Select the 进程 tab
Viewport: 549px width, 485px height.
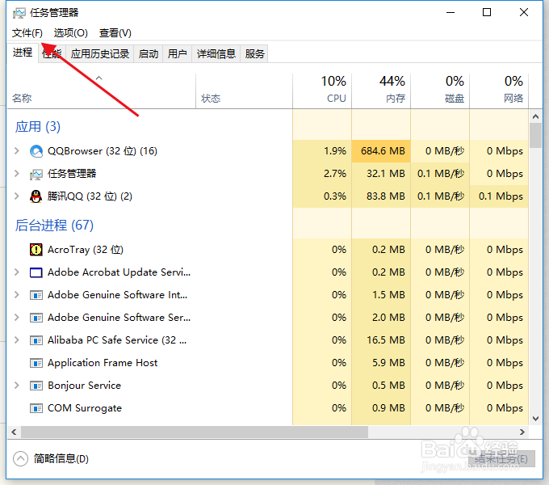pyautogui.click(x=23, y=53)
